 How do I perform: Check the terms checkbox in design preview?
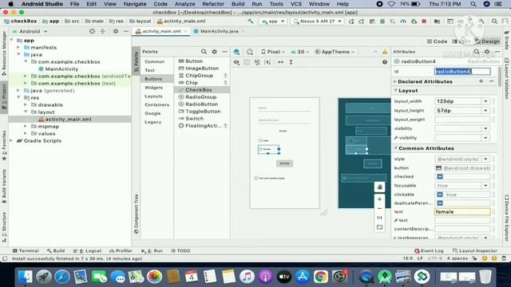pos(256,179)
